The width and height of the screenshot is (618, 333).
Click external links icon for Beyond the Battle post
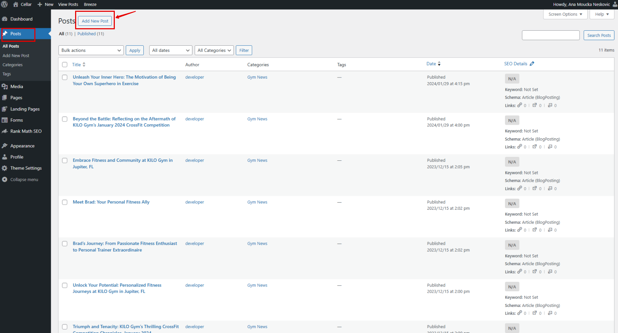[x=535, y=146]
